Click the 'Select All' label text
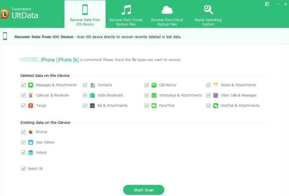Screen dimensions: 289x196 pyautogui.click(x=35, y=169)
